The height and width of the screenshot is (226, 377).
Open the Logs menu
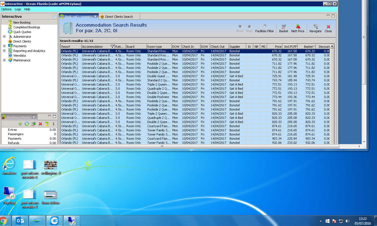18,9
